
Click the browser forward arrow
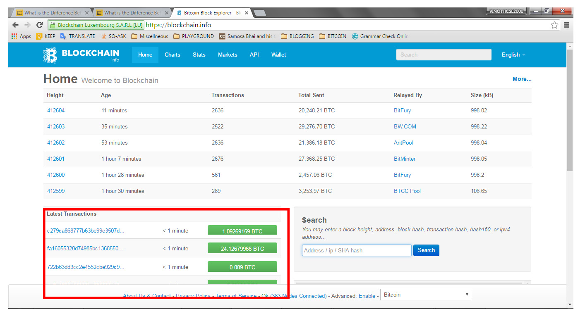click(x=27, y=25)
